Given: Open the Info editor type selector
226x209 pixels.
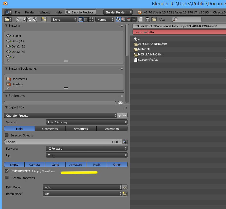Looking at the screenshot, I should [x=8, y=12].
